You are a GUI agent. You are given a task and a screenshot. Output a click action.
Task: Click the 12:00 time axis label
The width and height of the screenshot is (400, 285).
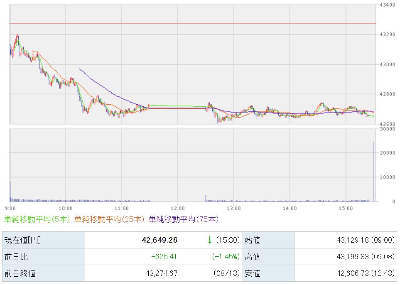pos(177,209)
